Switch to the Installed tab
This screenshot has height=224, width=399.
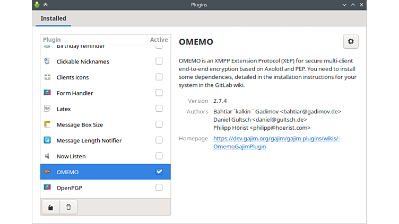(54, 19)
